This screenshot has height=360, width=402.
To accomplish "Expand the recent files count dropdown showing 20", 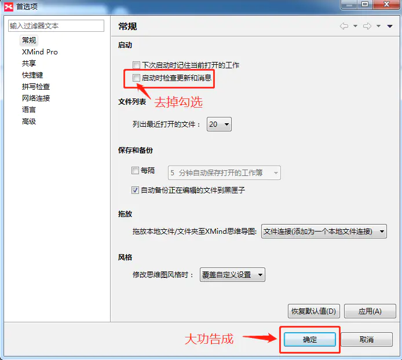I will (x=219, y=124).
